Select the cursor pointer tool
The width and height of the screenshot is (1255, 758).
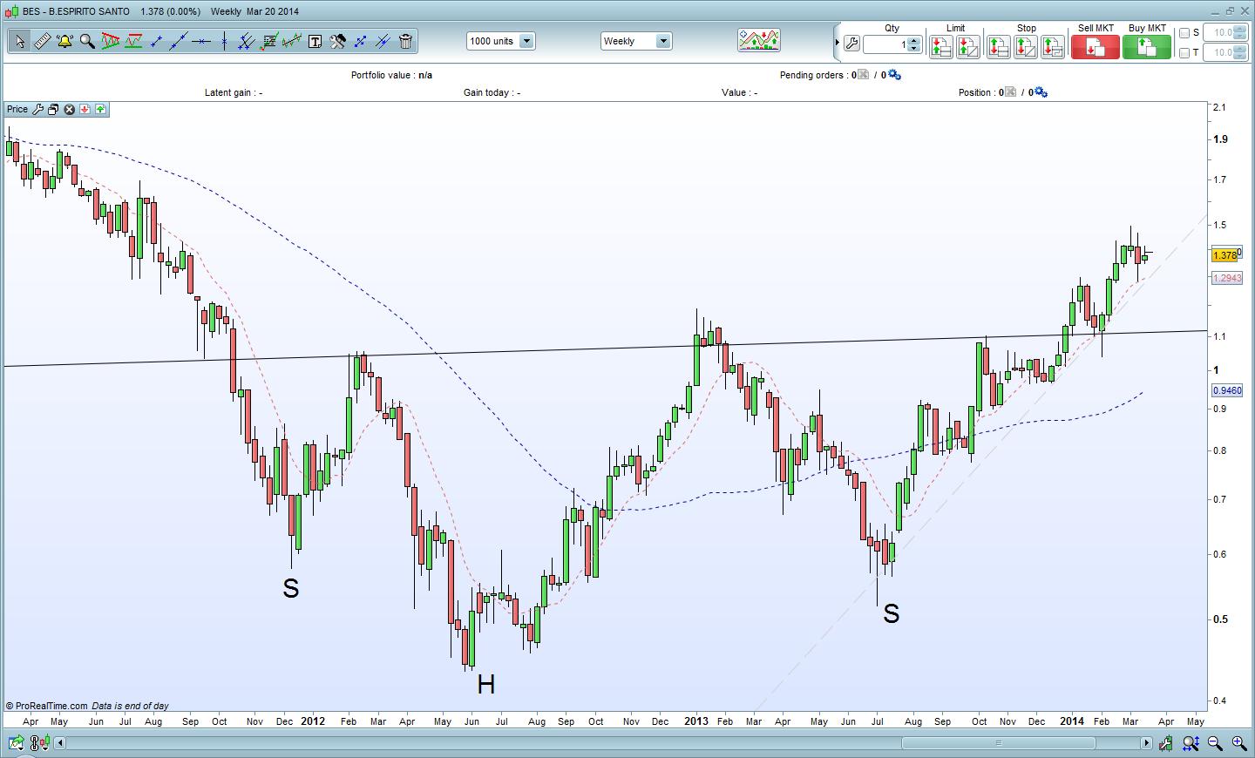tap(19, 41)
